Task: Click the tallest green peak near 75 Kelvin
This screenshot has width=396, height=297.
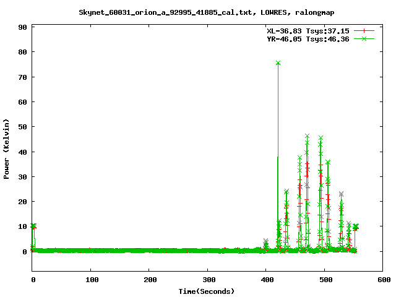Action: pos(278,63)
